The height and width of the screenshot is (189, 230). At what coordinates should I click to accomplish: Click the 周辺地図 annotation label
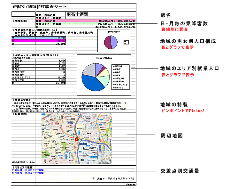172,136
